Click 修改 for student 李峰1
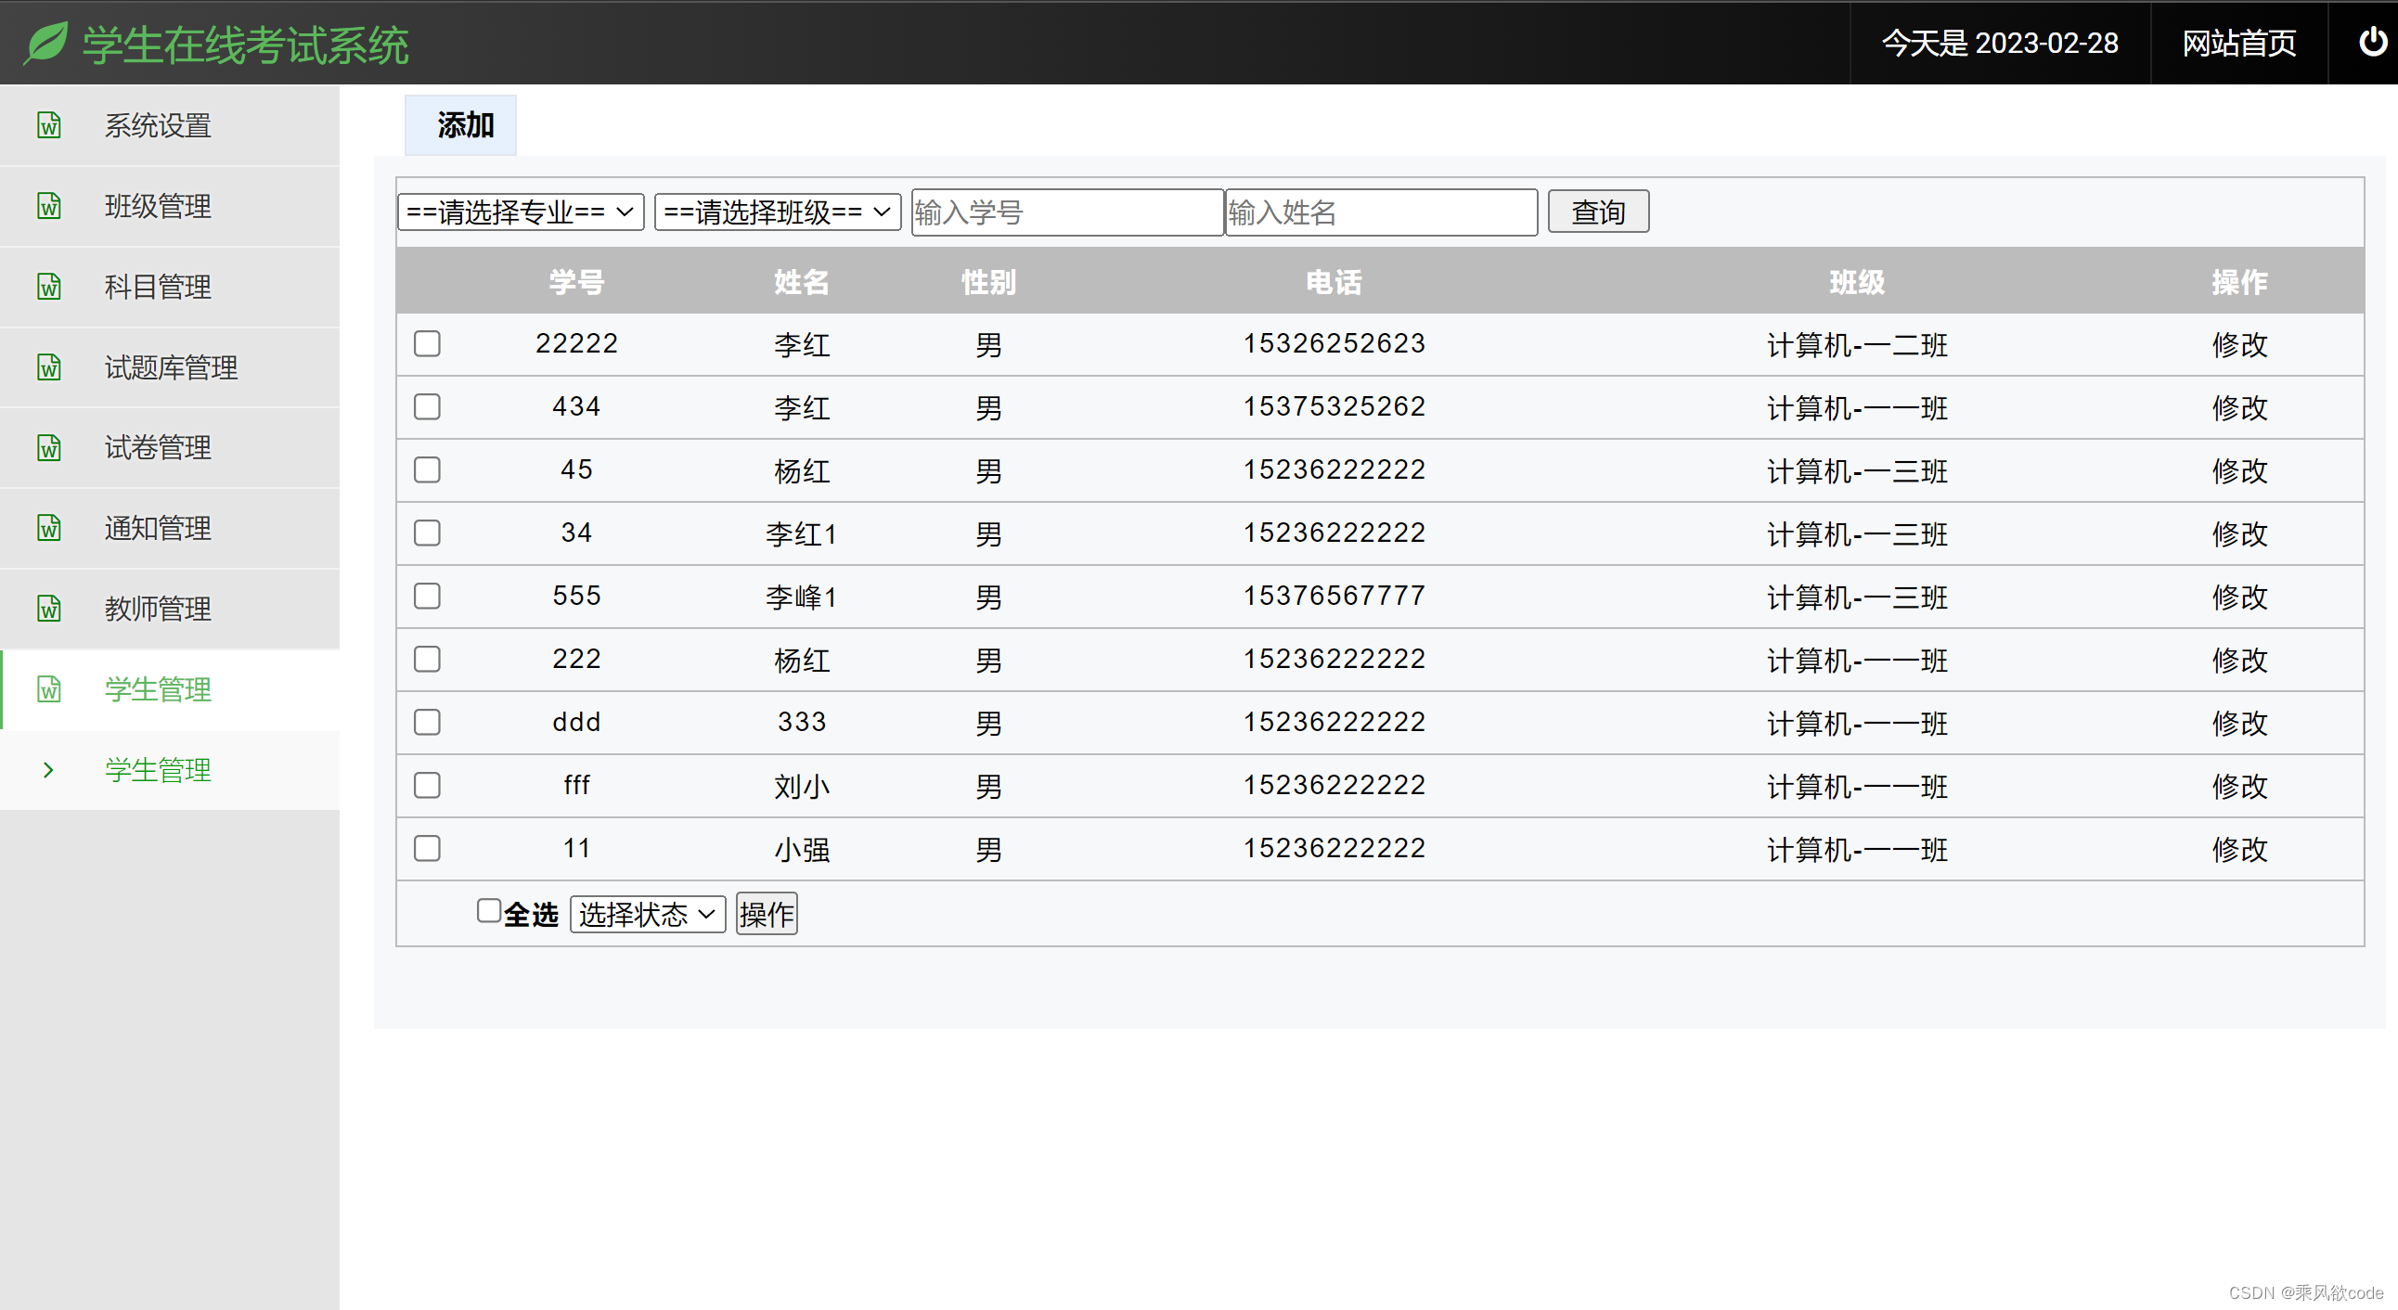 pos(2239,597)
